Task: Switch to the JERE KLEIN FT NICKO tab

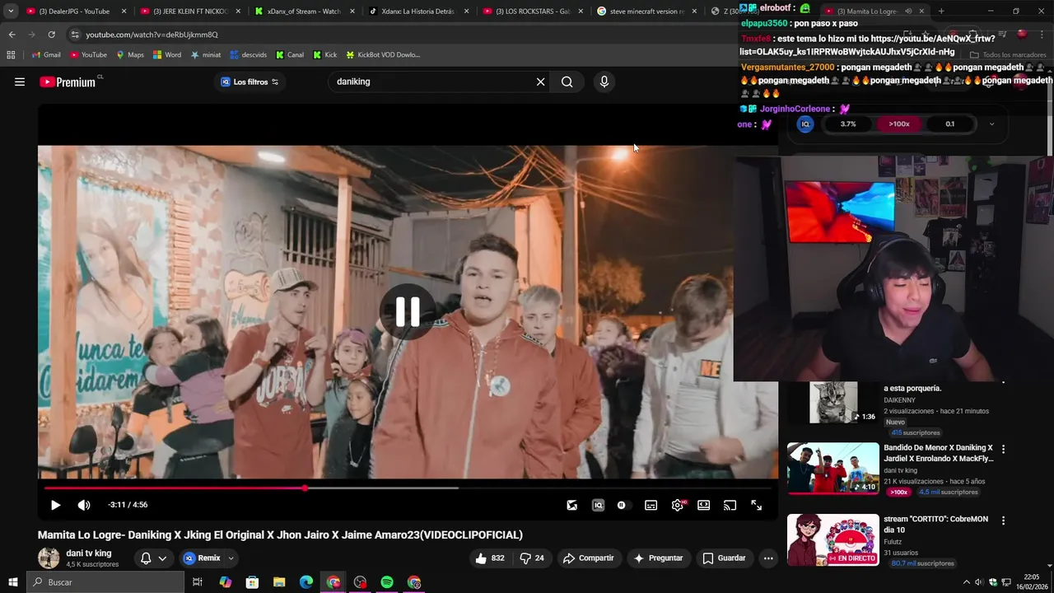Action: (188, 11)
